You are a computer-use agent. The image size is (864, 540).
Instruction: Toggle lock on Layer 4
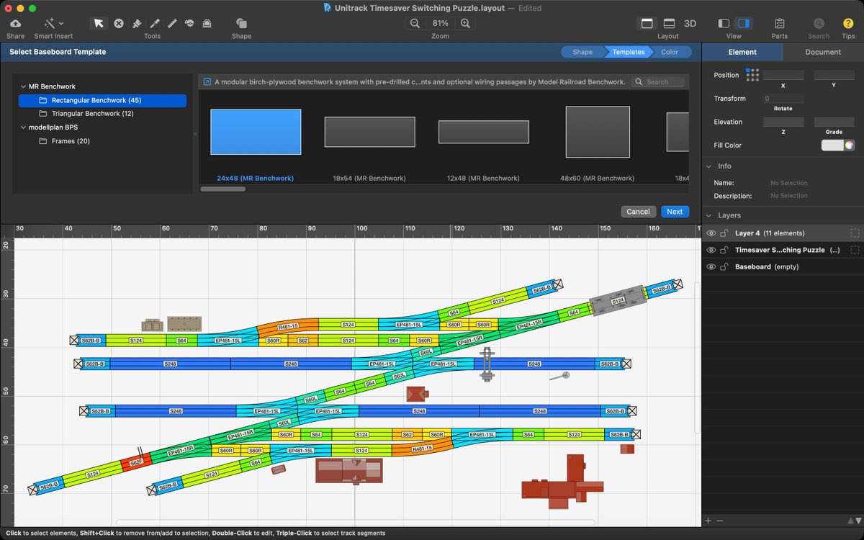[725, 233]
